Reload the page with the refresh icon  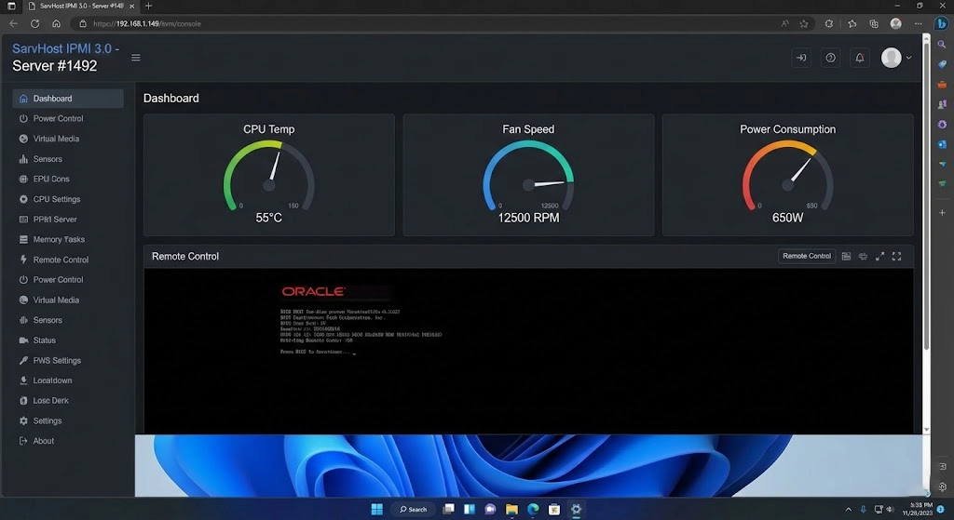(x=34, y=23)
